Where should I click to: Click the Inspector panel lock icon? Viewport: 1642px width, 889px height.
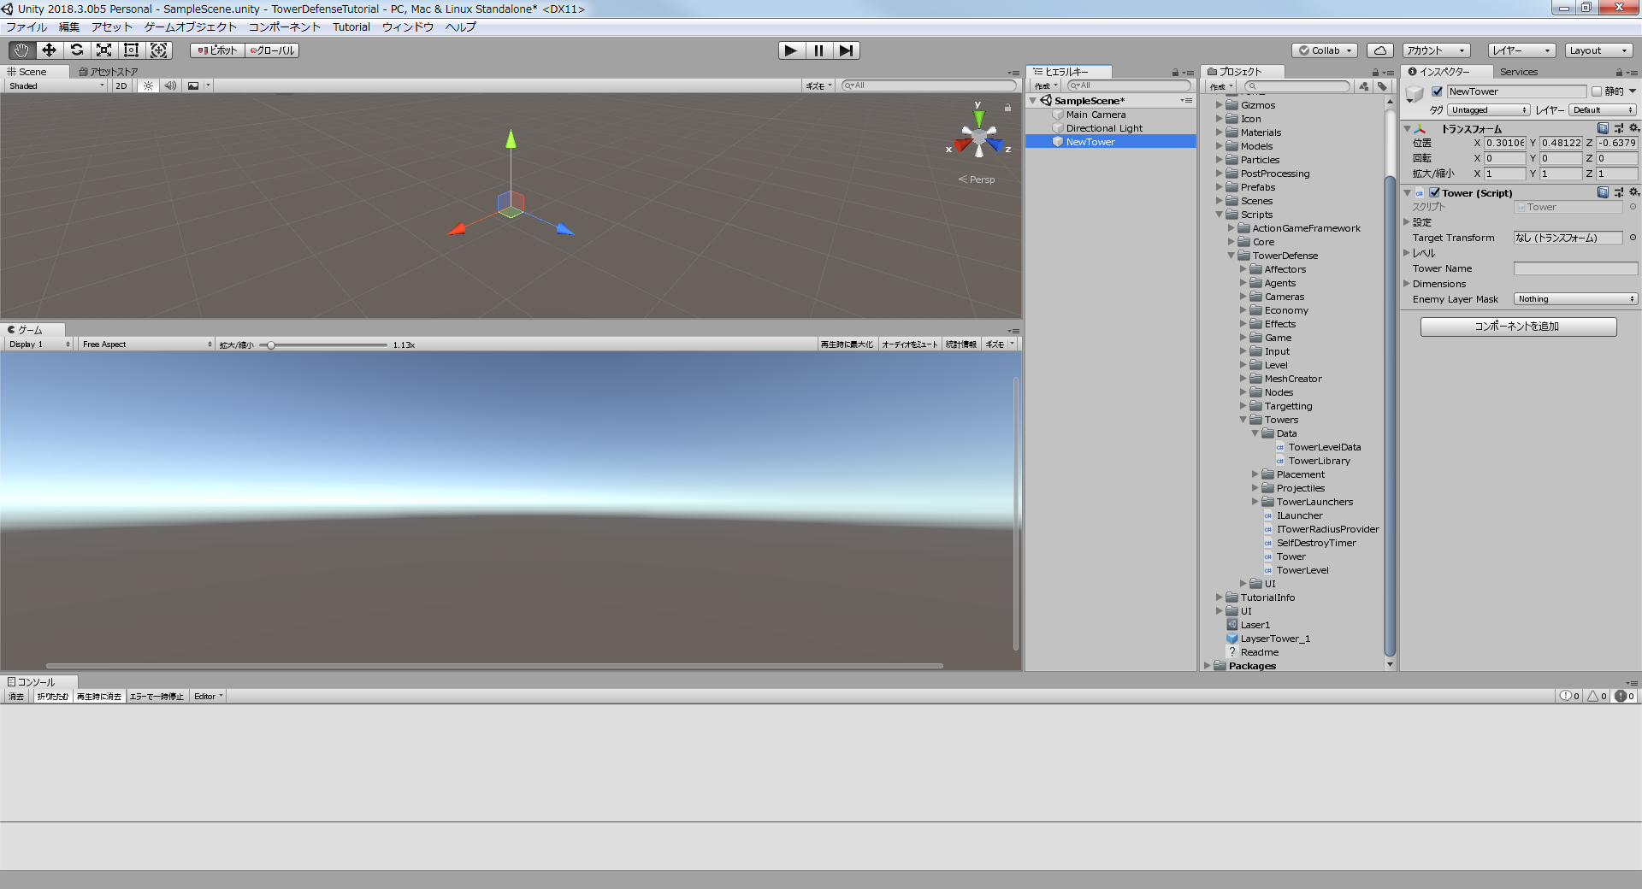1619,73
